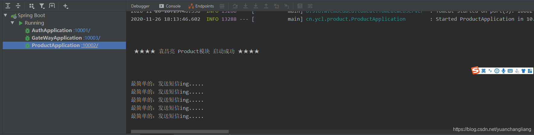Click the Step Over icon
Screen dimensions: 534x135
tap(235, 6)
